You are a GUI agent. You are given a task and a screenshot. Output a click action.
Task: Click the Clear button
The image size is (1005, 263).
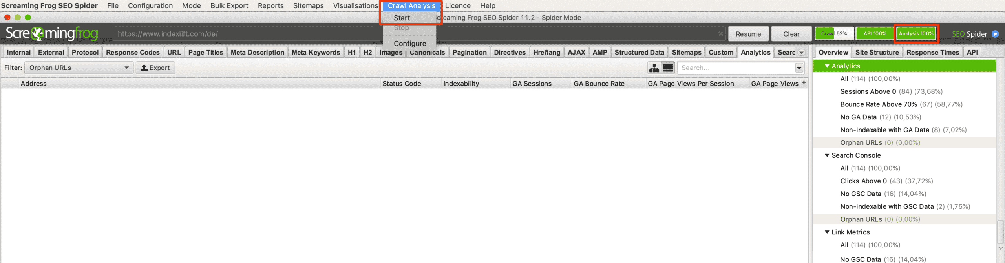(791, 34)
